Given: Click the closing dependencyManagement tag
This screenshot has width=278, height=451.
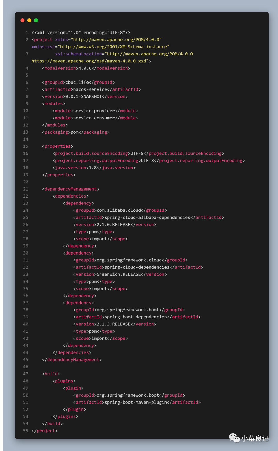Looking at the screenshot, I should [72, 360].
